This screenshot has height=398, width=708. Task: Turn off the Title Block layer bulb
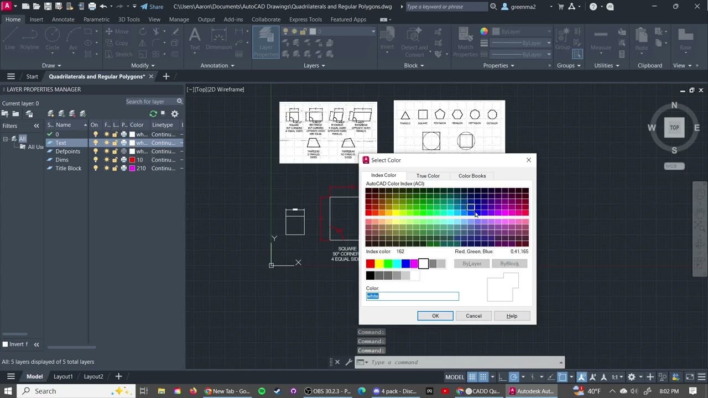click(x=95, y=168)
